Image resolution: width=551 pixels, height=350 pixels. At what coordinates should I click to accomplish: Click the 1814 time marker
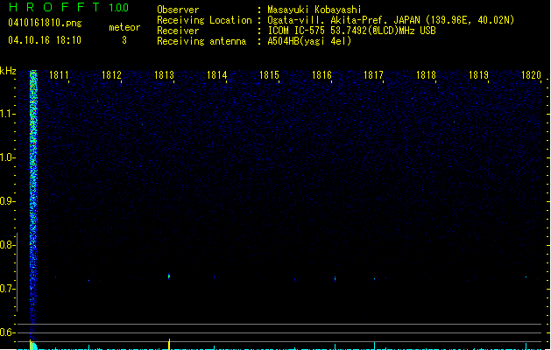pyautogui.click(x=217, y=75)
